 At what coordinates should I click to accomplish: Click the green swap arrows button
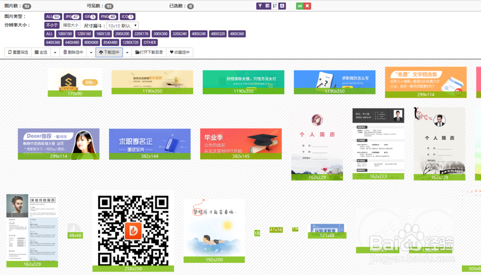coord(300,6)
